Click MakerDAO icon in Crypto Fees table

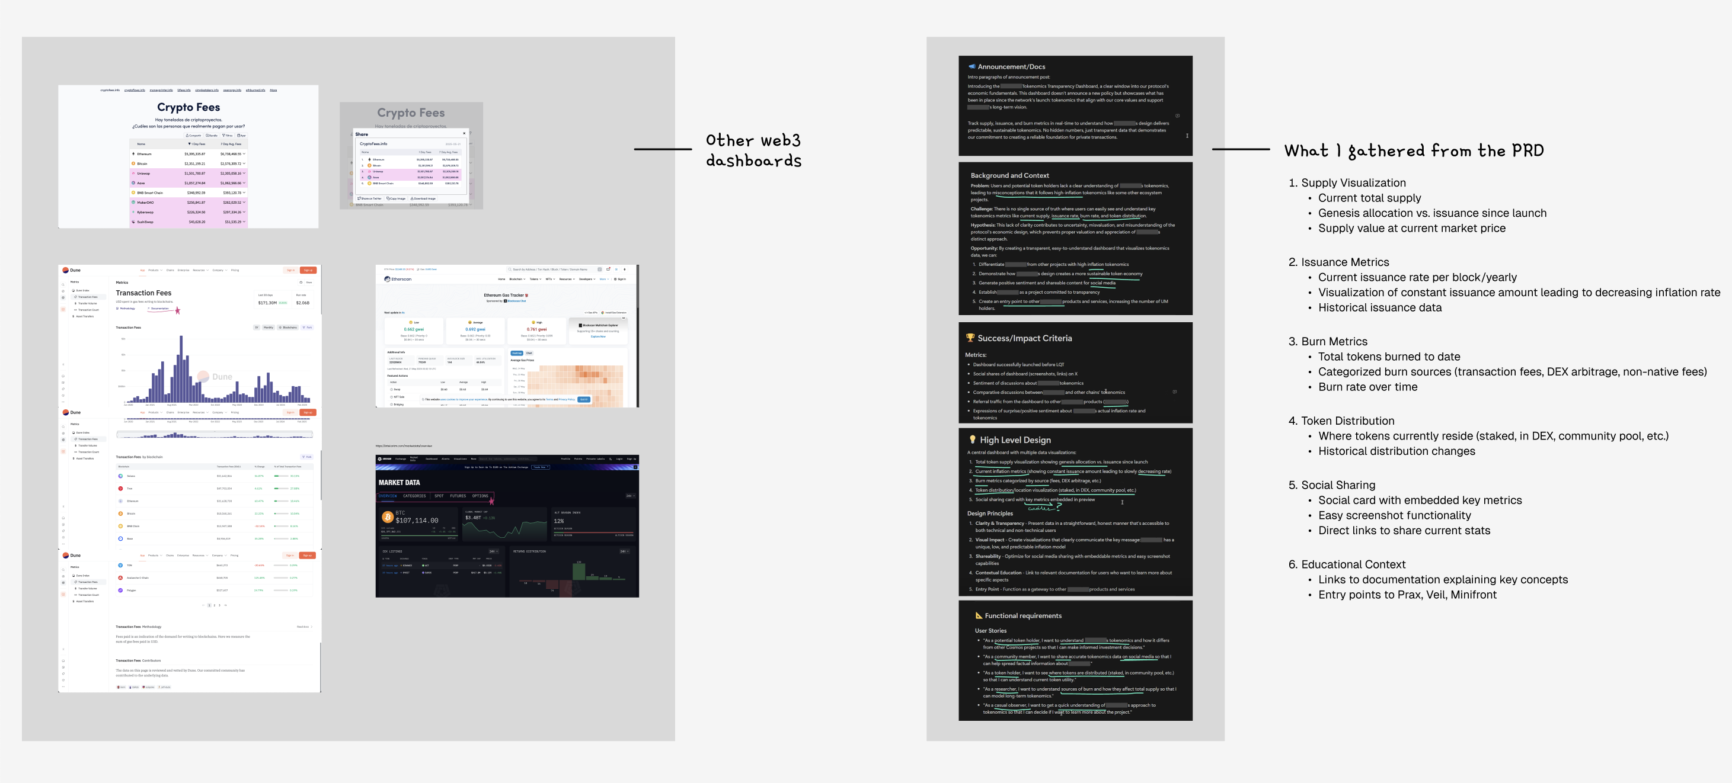(x=134, y=203)
